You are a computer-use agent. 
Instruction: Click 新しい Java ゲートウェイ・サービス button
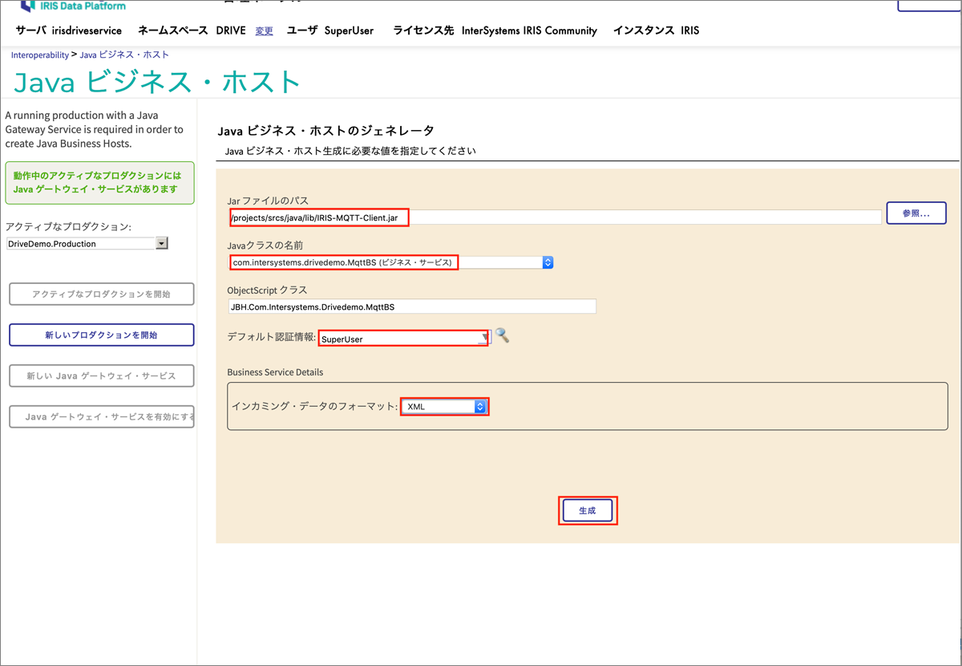(102, 376)
